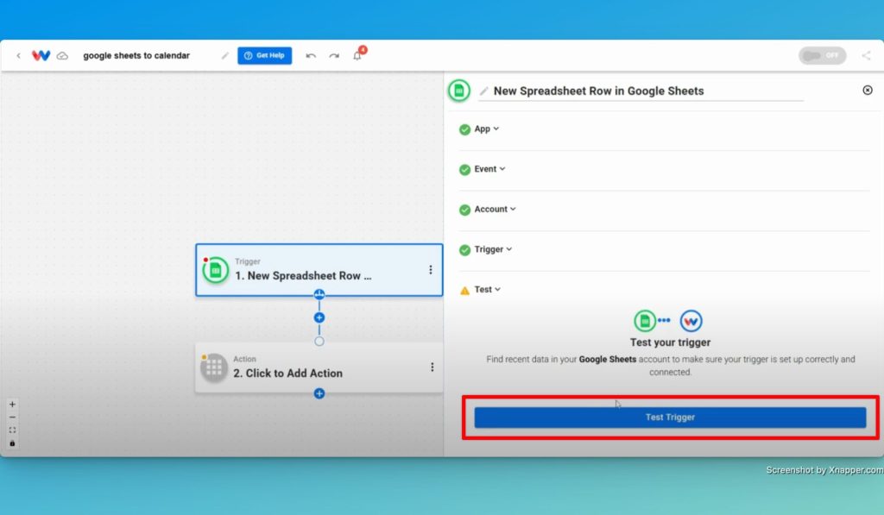Select the '2. Click to Add Action' step
The height and width of the screenshot is (515, 884).
coord(319,367)
